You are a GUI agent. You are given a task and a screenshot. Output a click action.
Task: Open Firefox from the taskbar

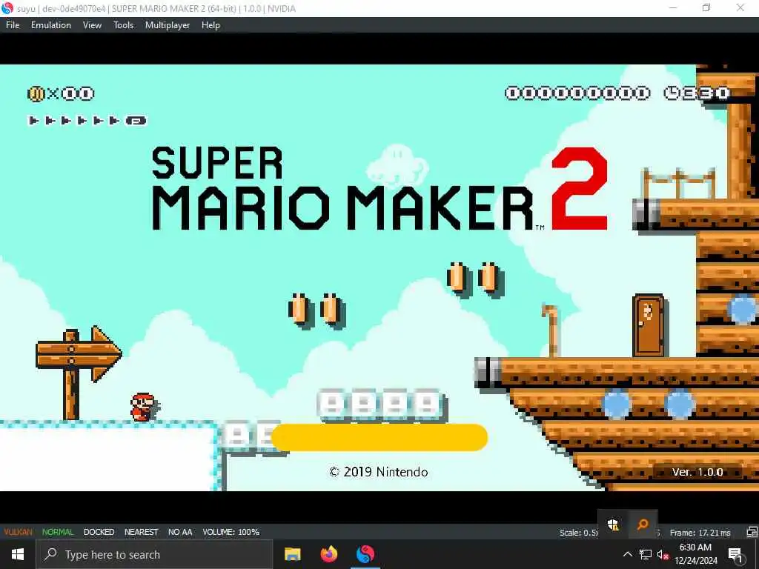pyautogui.click(x=328, y=554)
